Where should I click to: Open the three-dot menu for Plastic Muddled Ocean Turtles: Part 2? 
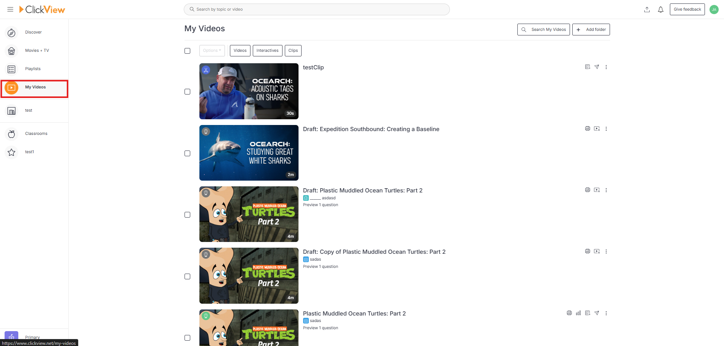[x=606, y=313]
